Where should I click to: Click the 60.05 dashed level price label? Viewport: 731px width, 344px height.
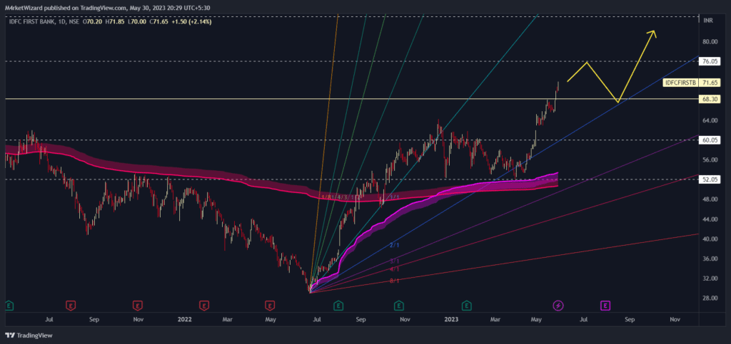tap(710, 140)
